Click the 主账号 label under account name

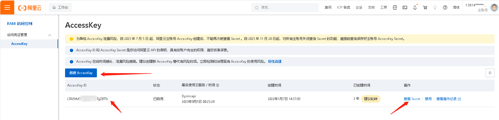(x=483, y=10)
